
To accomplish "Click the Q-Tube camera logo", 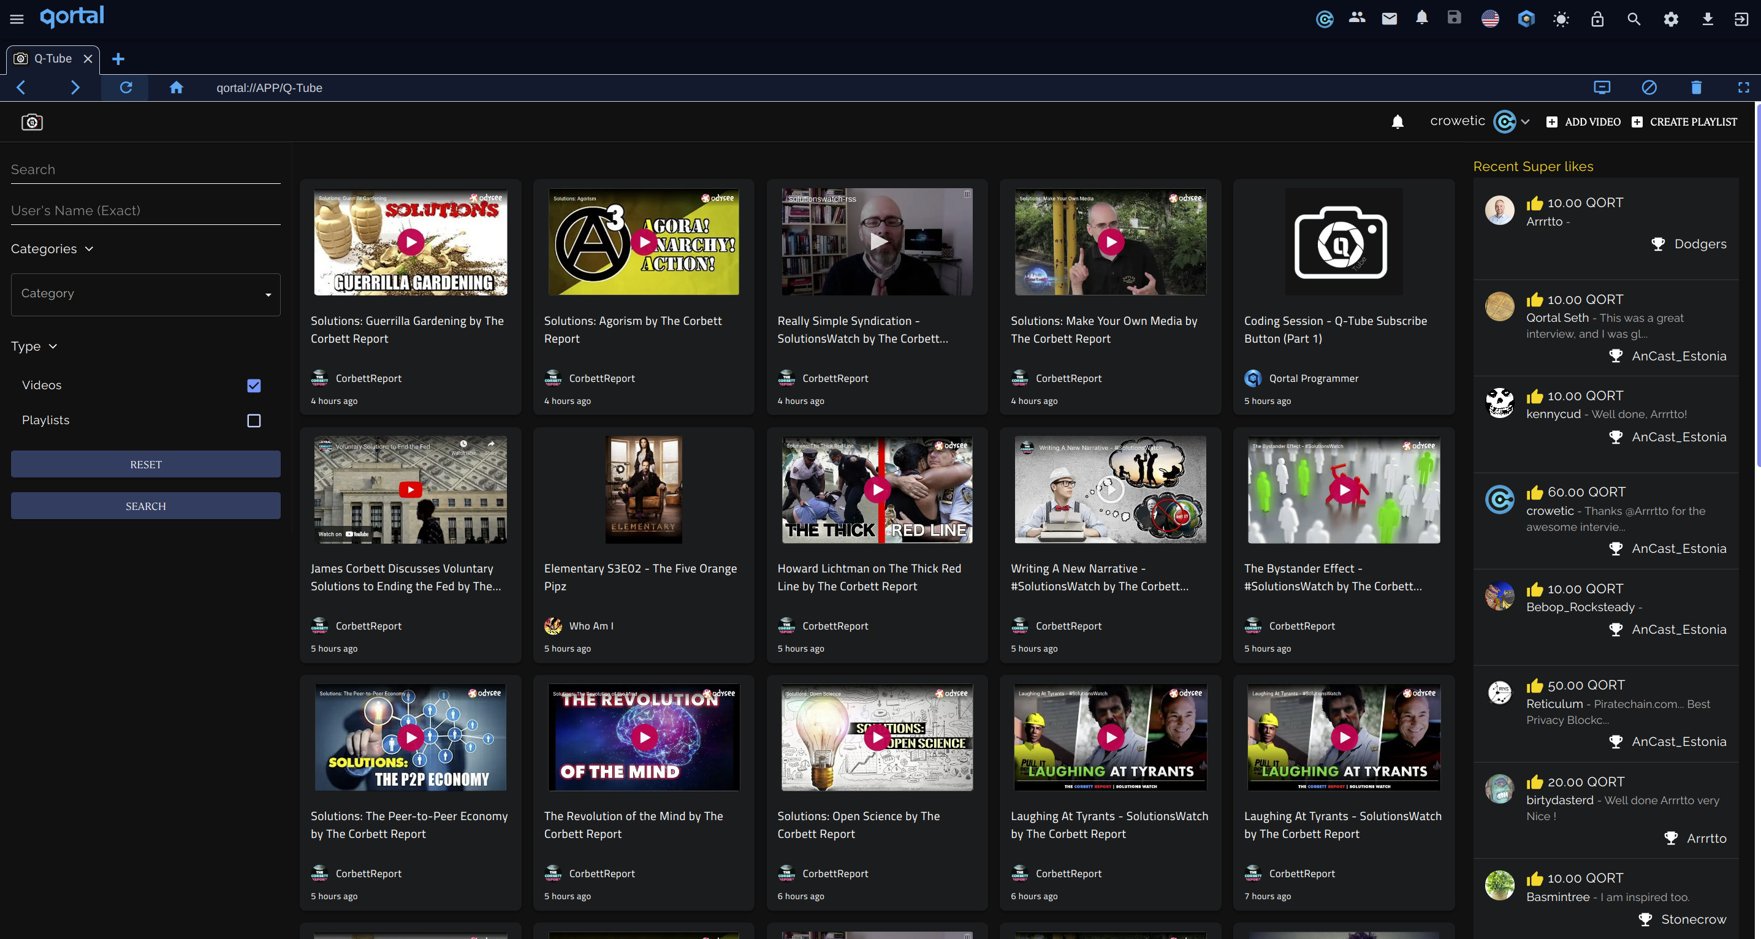I will click(x=32, y=121).
